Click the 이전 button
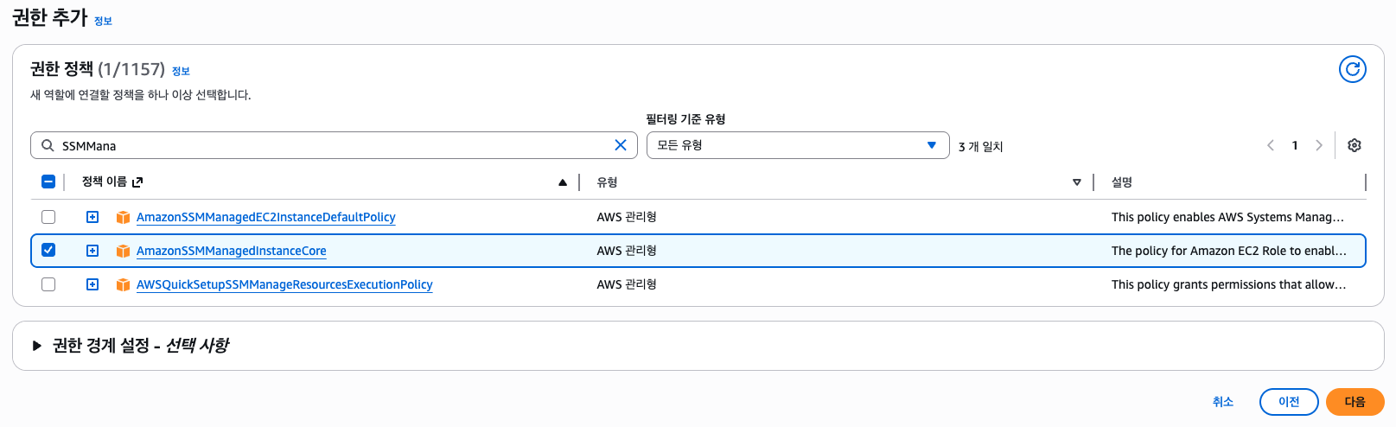Image resolution: width=1396 pixels, height=427 pixels. [1288, 402]
